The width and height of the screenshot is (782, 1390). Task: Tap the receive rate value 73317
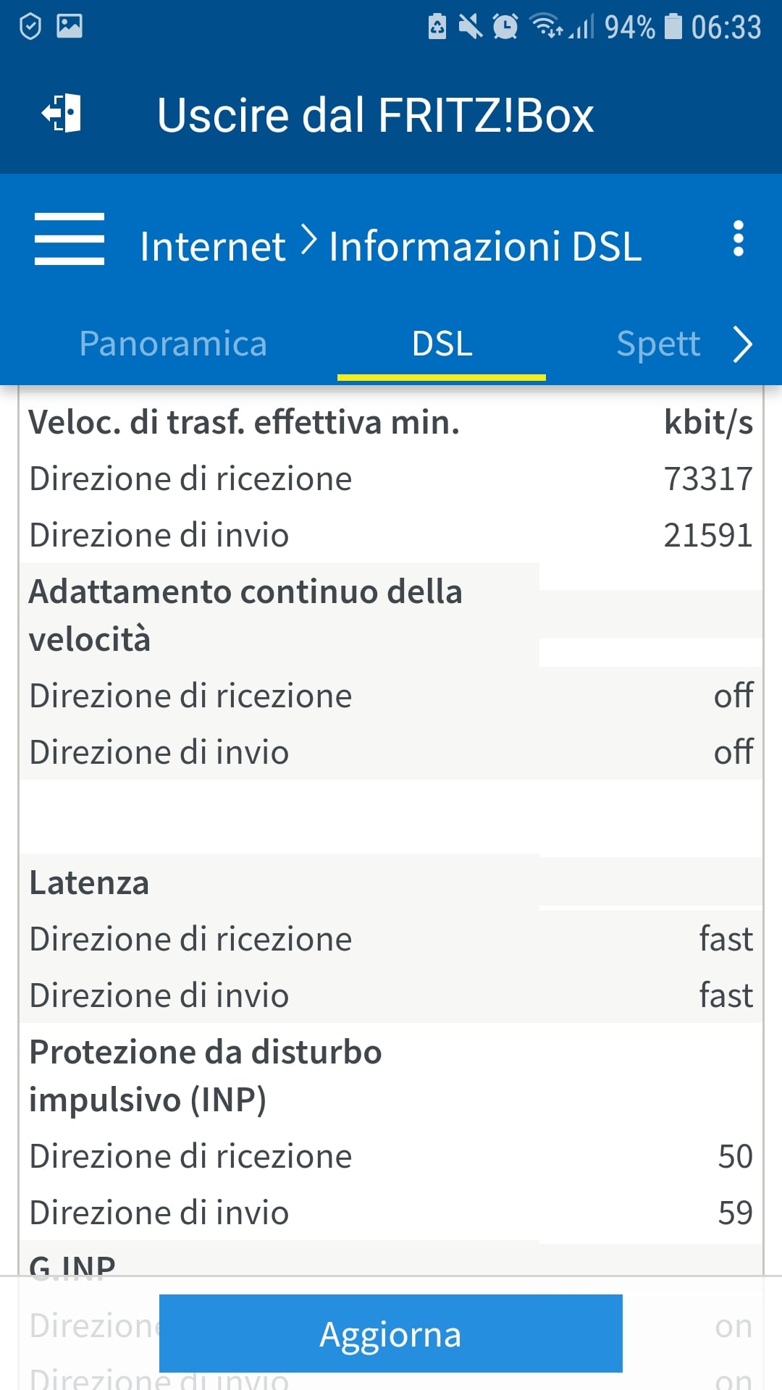(708, 479)
